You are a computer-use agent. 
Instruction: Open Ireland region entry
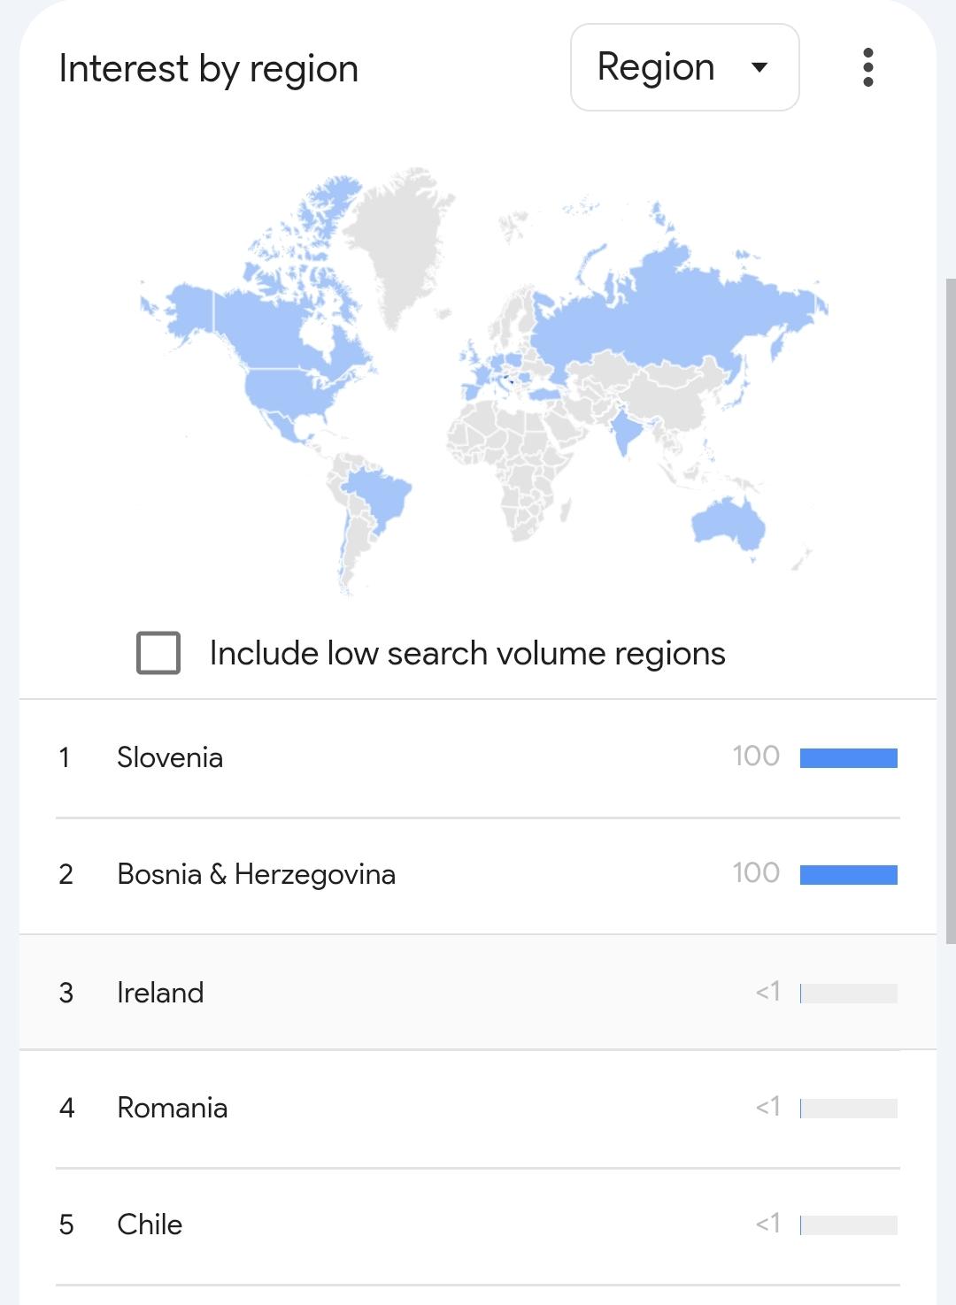160,993
